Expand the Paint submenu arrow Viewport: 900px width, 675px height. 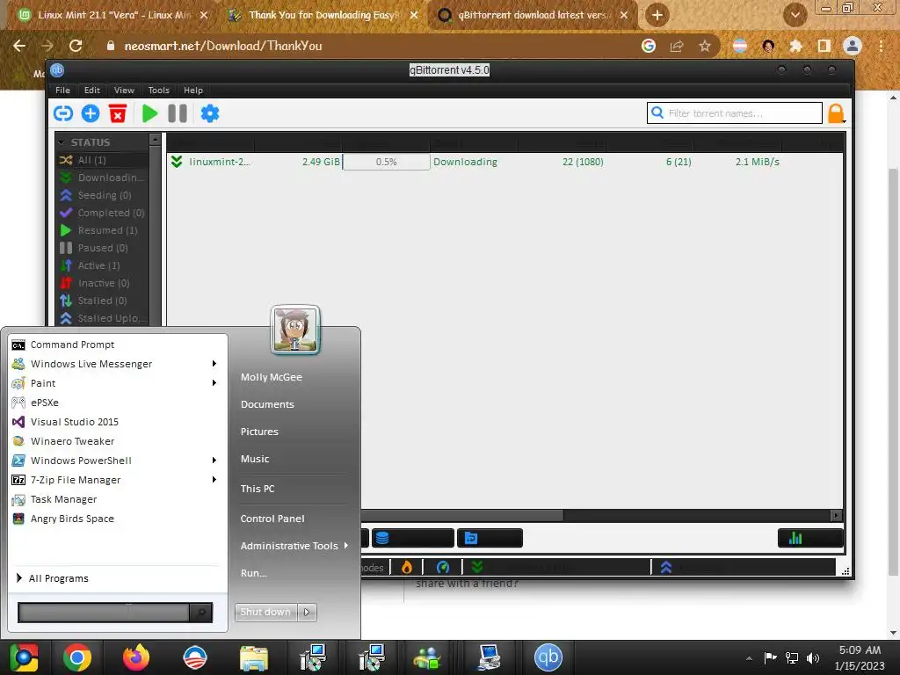click(214, 383)
